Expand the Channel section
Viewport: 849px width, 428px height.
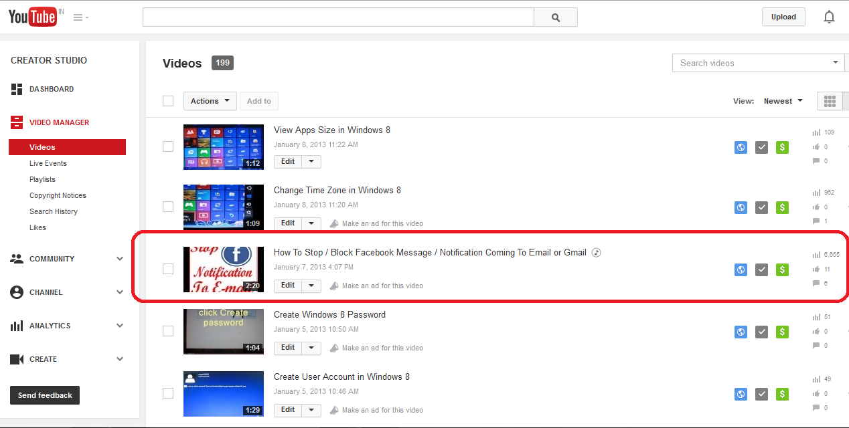[120, 292]
